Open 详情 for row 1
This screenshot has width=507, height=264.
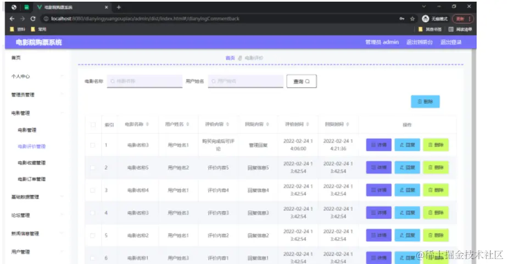click(378, 145)
